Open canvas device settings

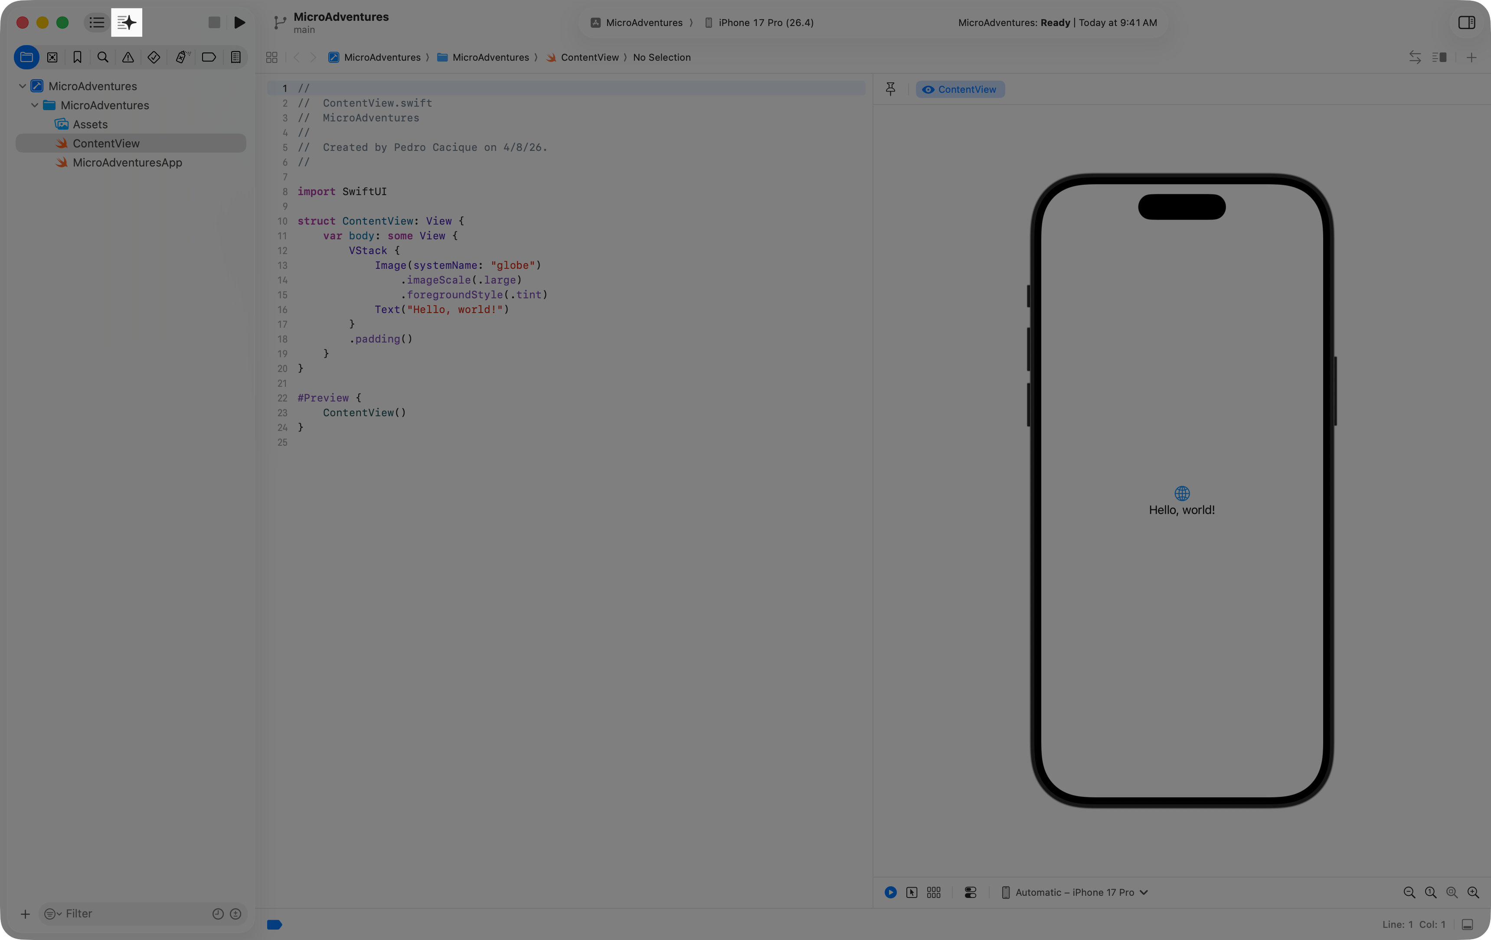pos(970,892)
